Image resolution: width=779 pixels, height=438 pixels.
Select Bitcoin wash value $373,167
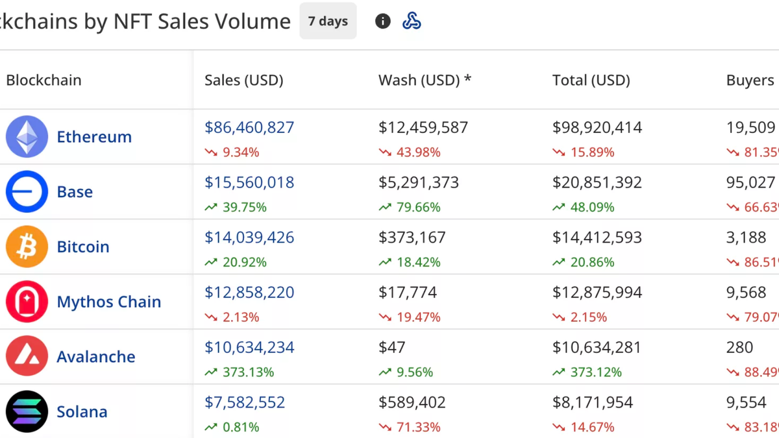click(x=412, y=237)
